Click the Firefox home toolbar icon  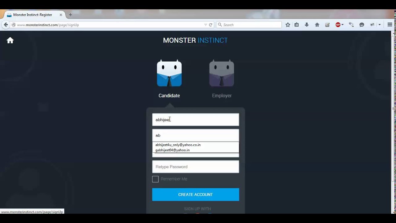point(317,25)
